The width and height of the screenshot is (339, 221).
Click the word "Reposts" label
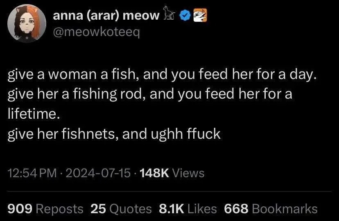click(60, 209)
